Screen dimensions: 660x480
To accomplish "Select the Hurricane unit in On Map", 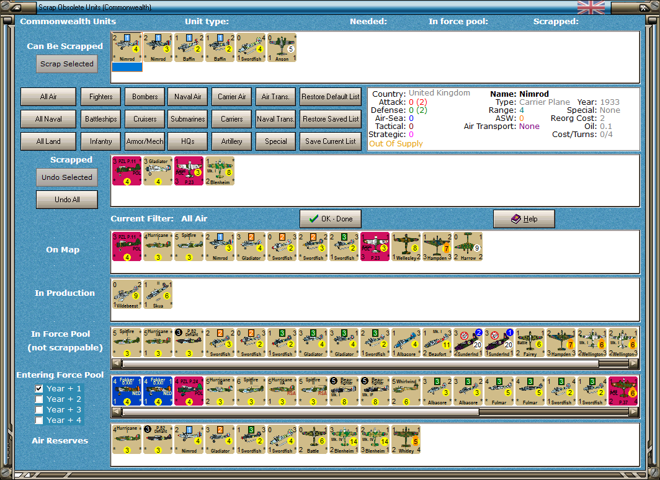I will (x=158, y=247).
